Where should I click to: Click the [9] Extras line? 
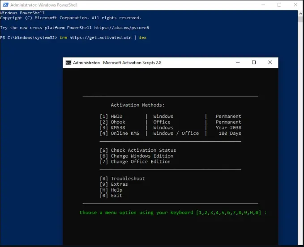114,184
